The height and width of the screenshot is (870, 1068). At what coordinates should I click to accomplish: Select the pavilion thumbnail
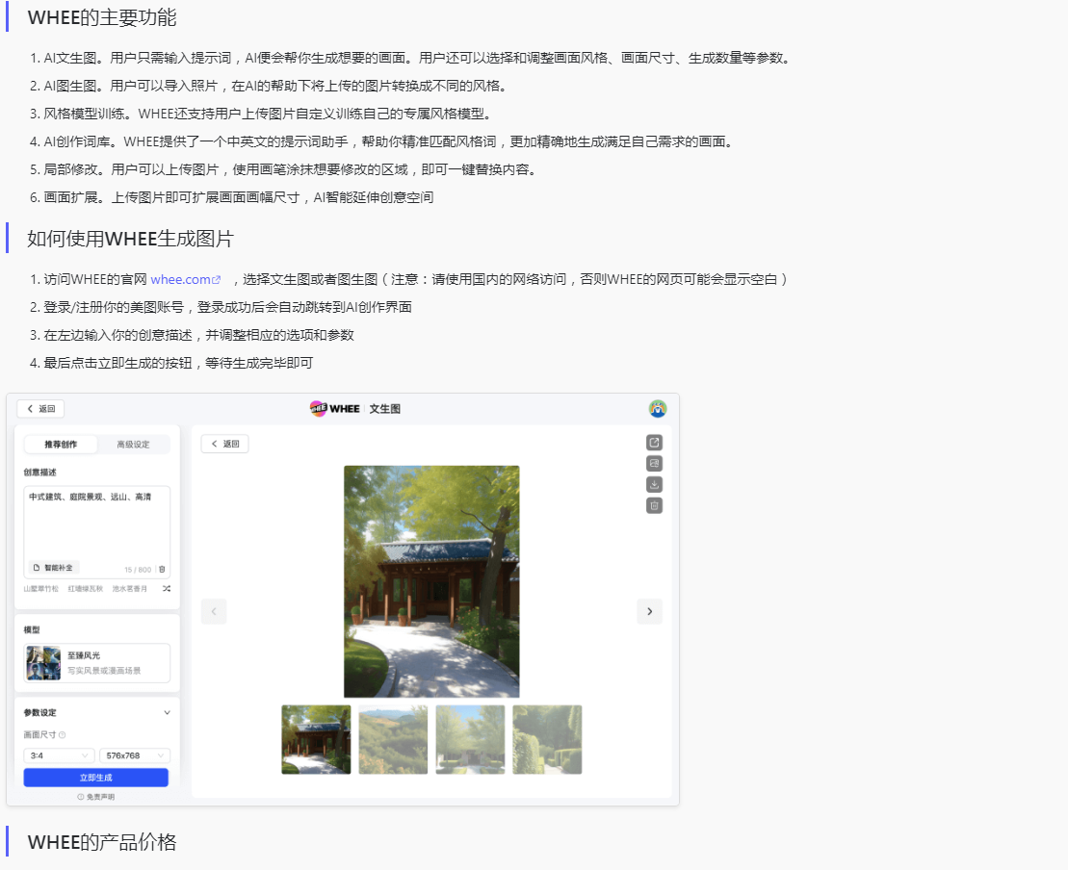(x=316, y=739)
